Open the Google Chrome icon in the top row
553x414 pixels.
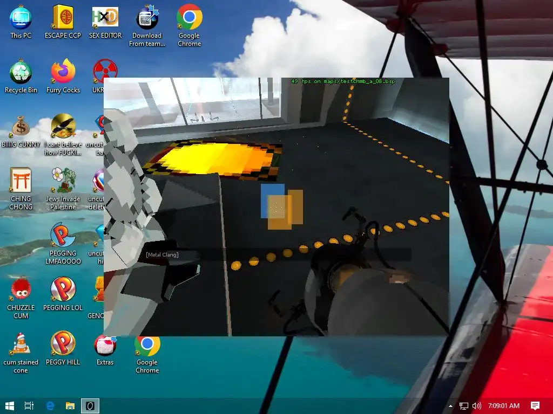190,26
